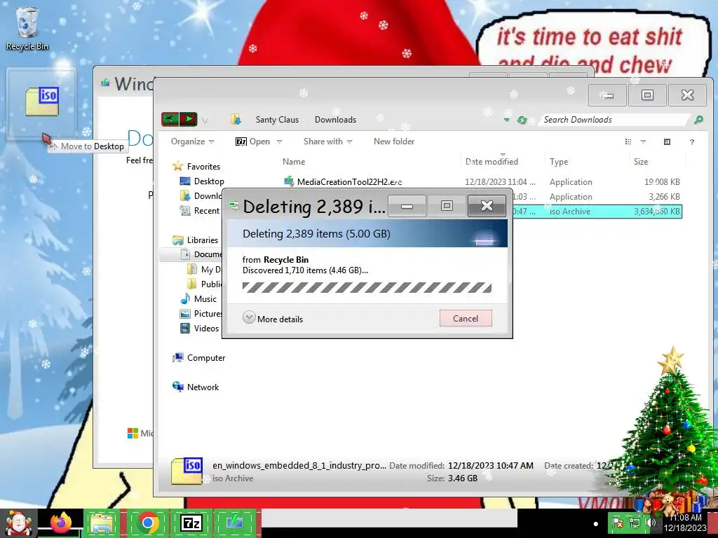This screenshot has height=538, width=718.
Task: Create a New folder in Downloads
Action: pyautogui.click(x=394, y=142)
